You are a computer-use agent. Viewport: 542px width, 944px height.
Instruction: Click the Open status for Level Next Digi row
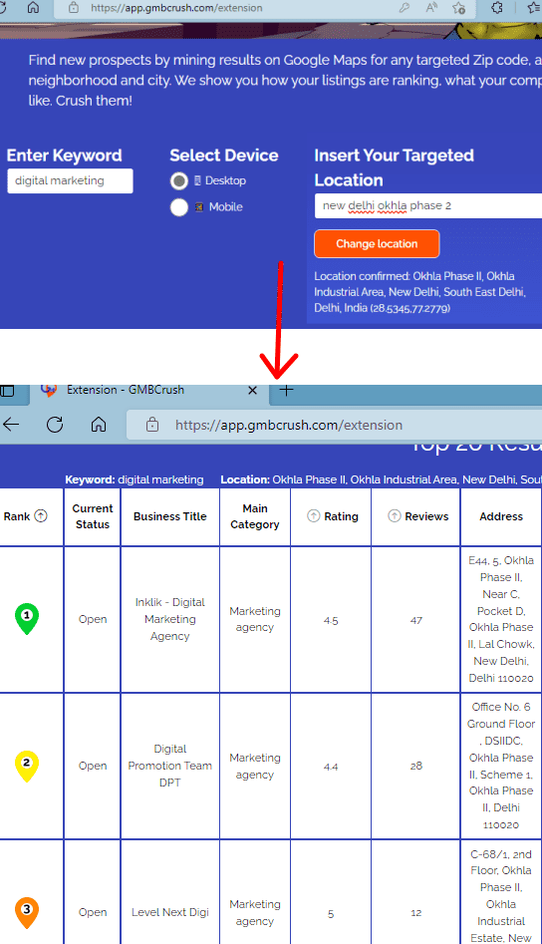point(93,912)
